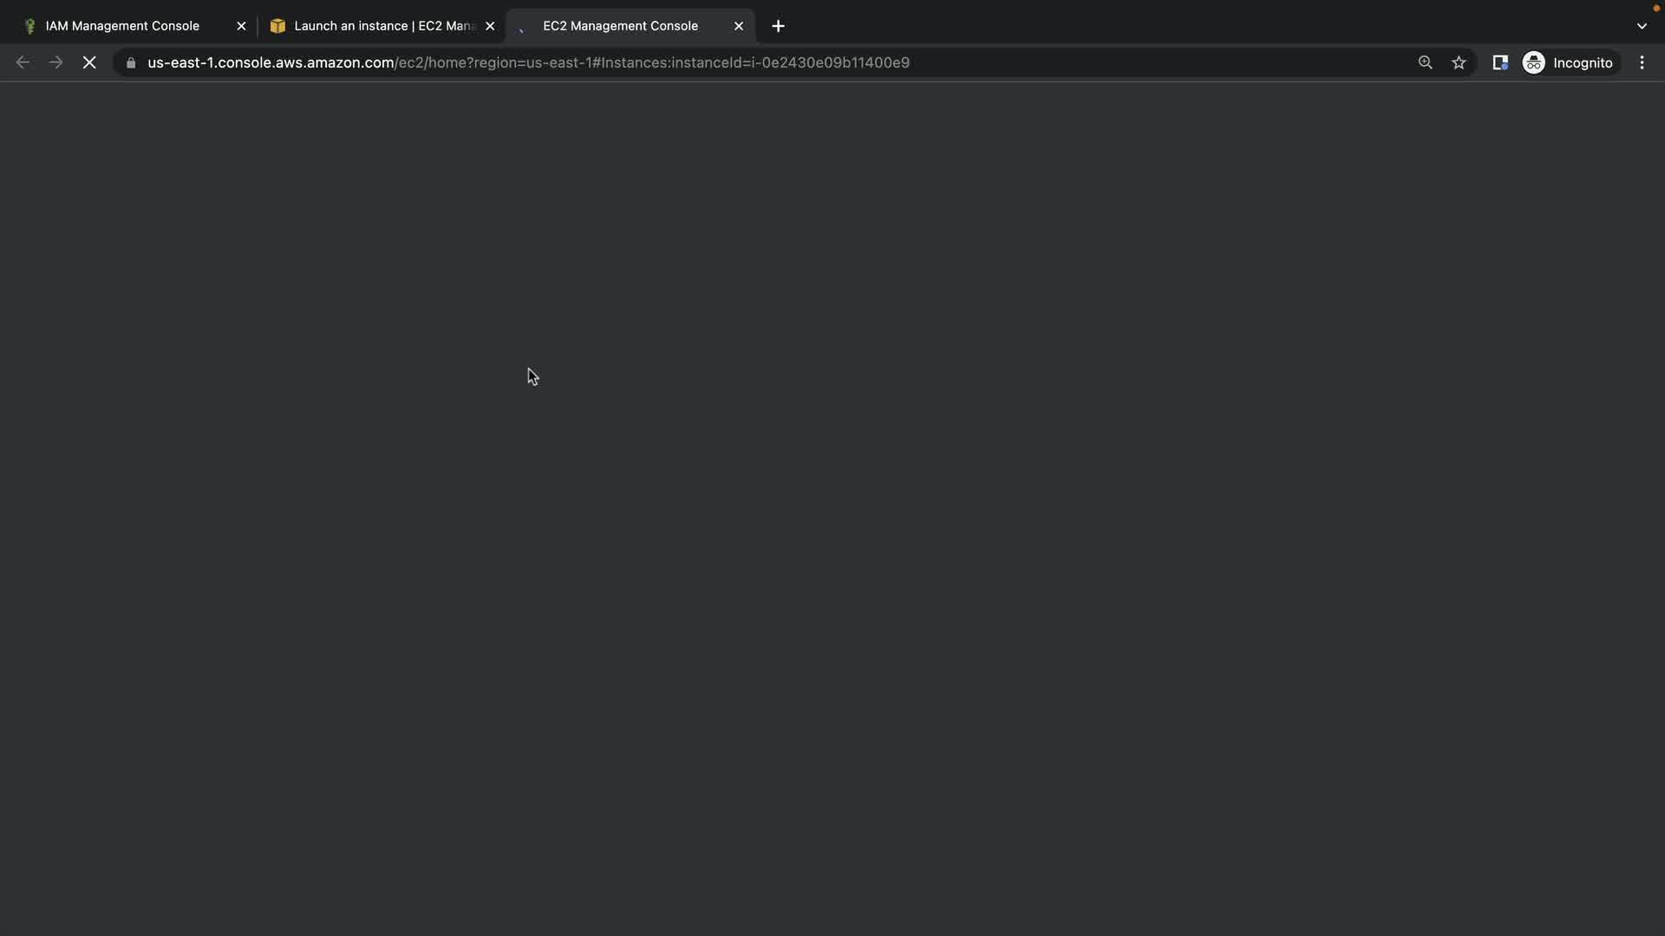Close the IAM Management Console tab
The height and width of the screenshot is (936, 1665).
[x=241, y=26]
